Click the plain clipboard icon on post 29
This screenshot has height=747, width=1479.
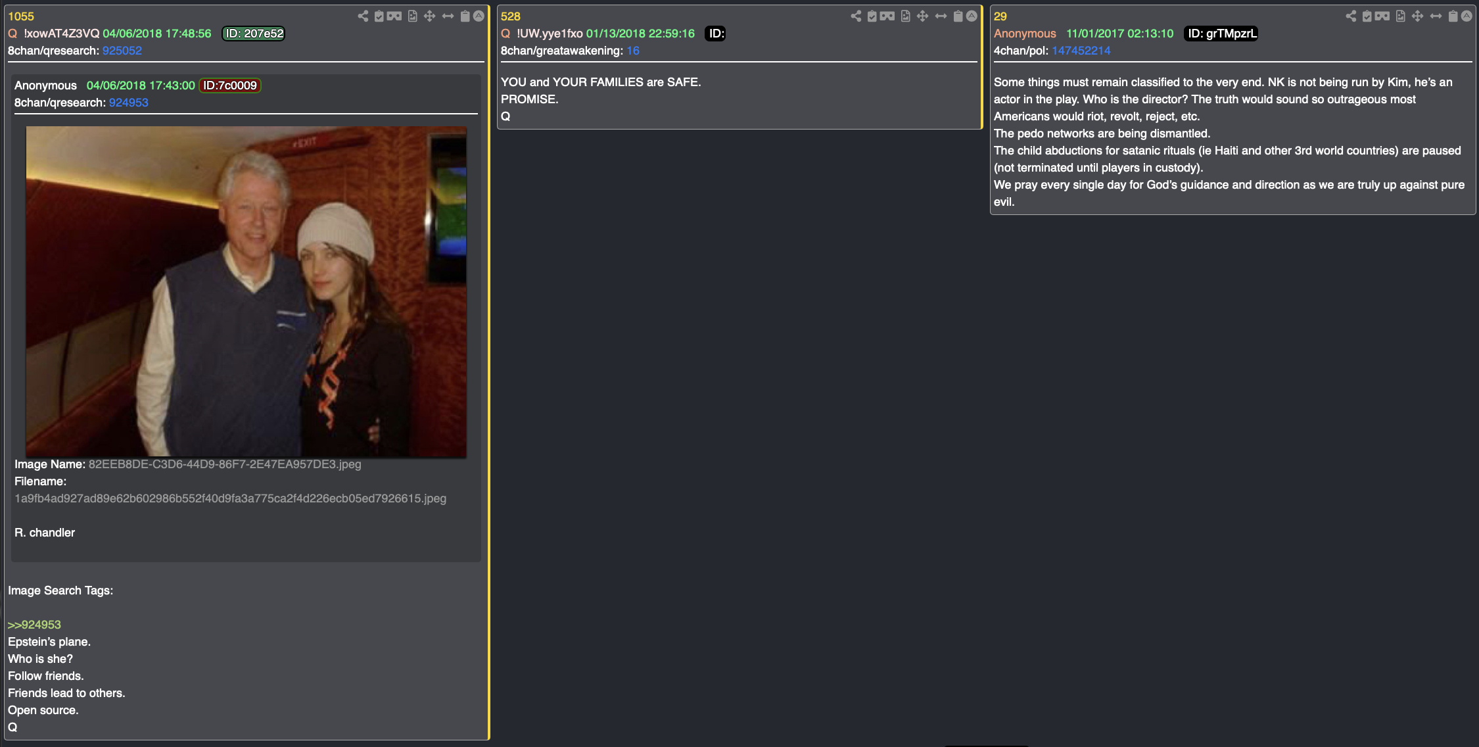[1453, 16]
